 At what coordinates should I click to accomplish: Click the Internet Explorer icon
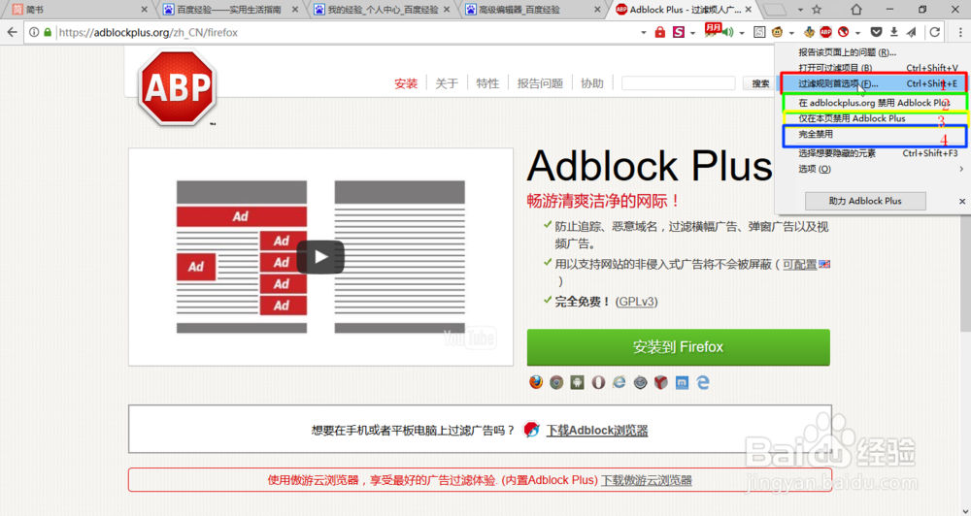click(x=619, y=382)
